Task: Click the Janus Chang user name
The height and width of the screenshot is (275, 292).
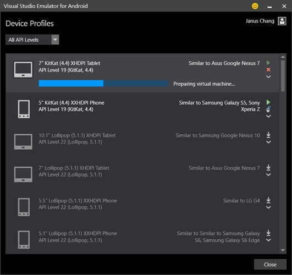Action: click(260, 21)
